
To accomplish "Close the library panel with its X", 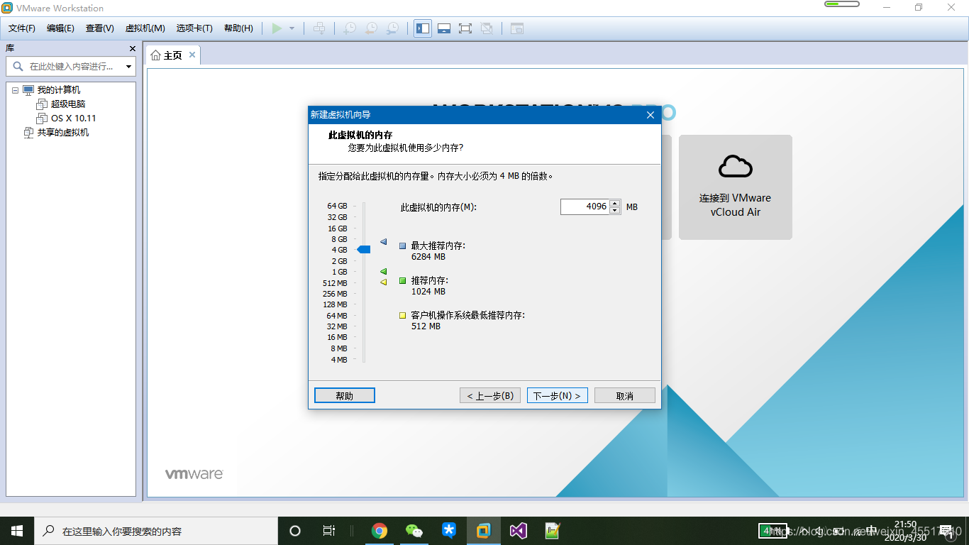I will coord(132,48).
